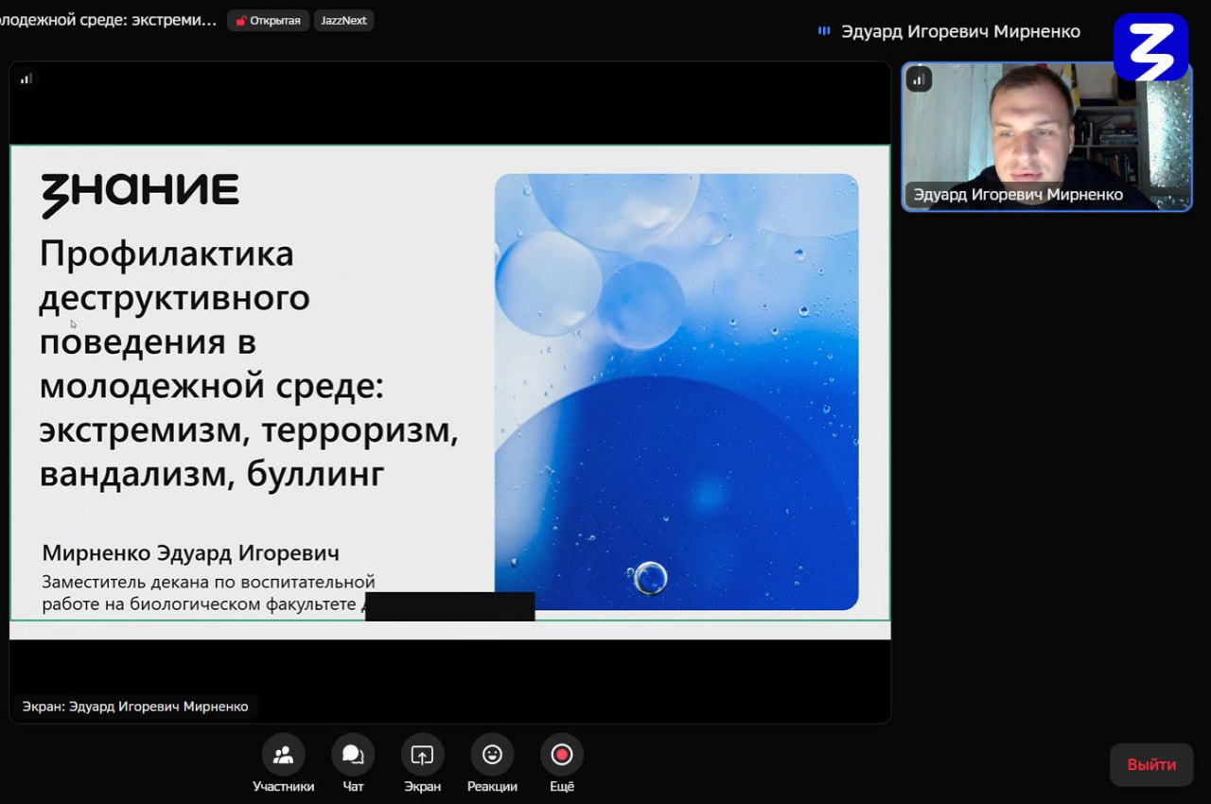
Task: Click the active speaker name at the top
Action: click(x=960, y=31)
